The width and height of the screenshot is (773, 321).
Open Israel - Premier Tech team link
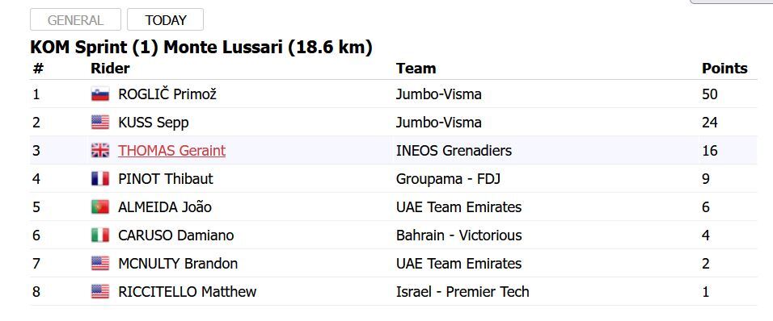pyautogui.click(x=463, y=292)
